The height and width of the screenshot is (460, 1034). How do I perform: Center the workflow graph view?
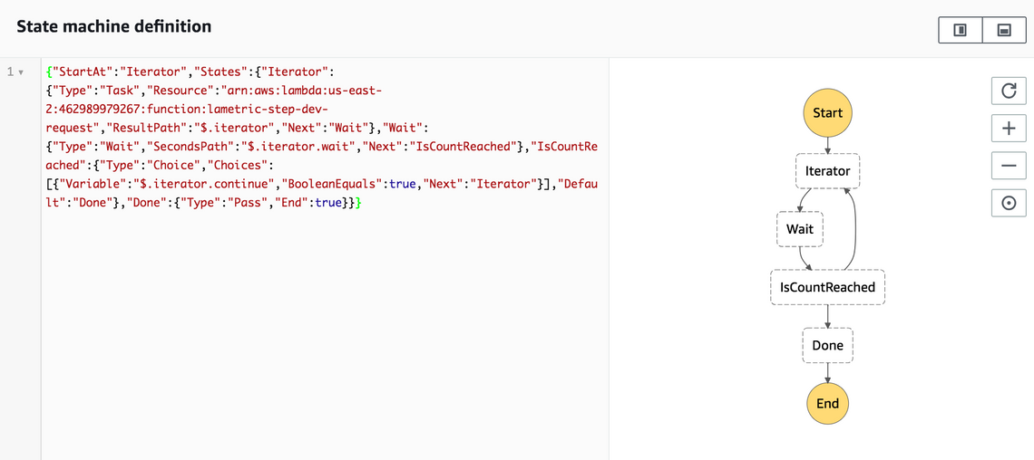click(x=1008, y=204)
